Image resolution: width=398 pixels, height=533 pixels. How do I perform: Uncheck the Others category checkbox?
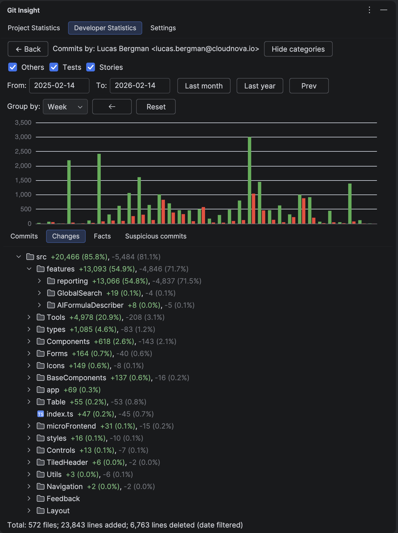click(13, 67)
